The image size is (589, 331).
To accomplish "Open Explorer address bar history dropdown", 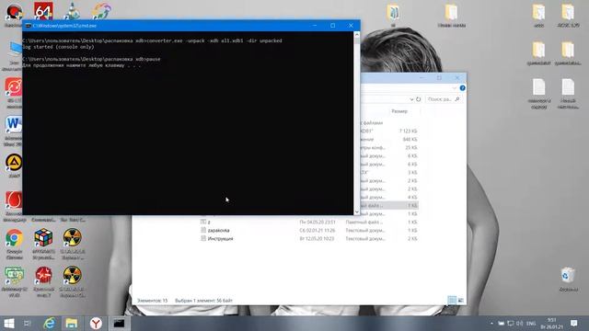I will 411,99.
